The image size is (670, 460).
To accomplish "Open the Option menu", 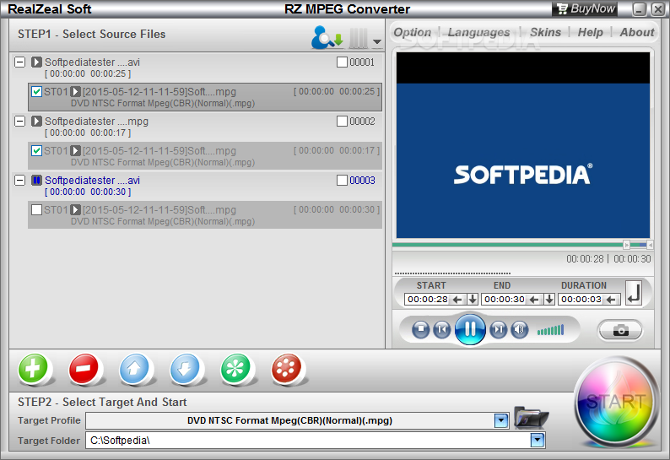I will point(413,32).
